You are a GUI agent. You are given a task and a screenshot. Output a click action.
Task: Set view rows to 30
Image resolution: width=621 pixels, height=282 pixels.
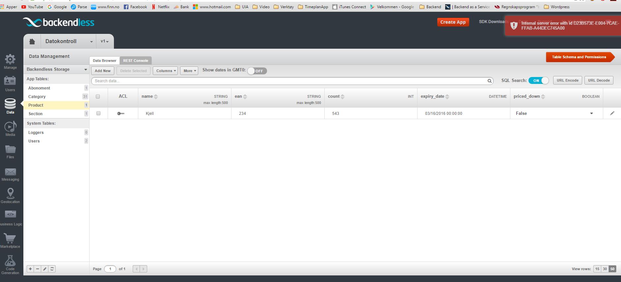coord(605,269)
